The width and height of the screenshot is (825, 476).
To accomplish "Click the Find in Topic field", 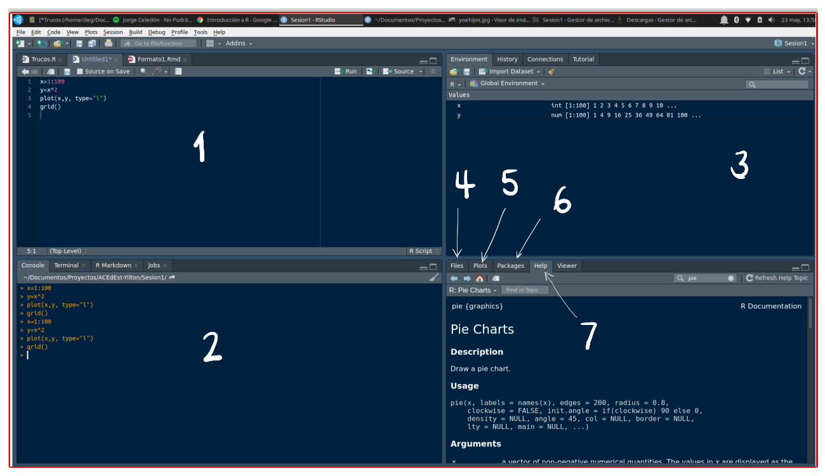I will [524, 290].
